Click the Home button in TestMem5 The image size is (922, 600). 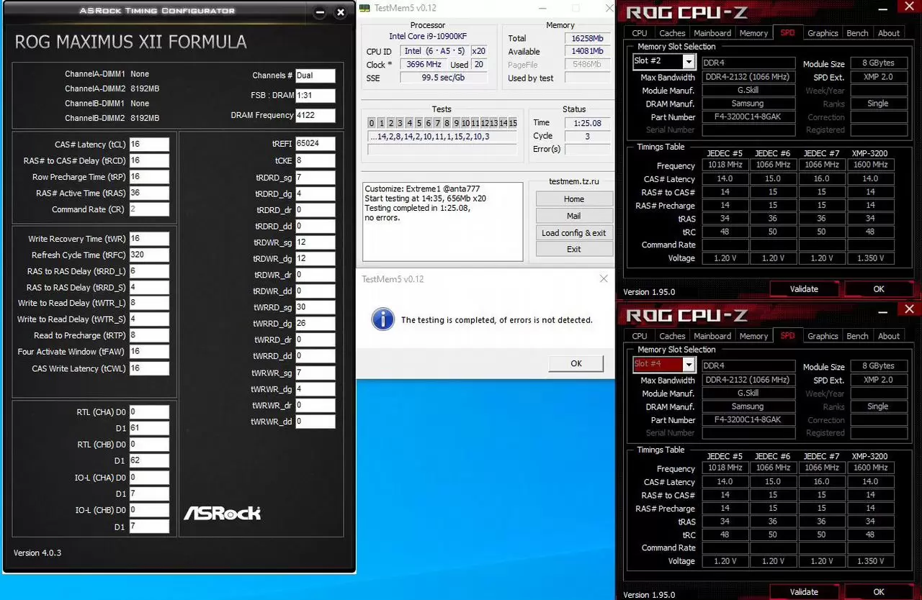tap(574, 199)
